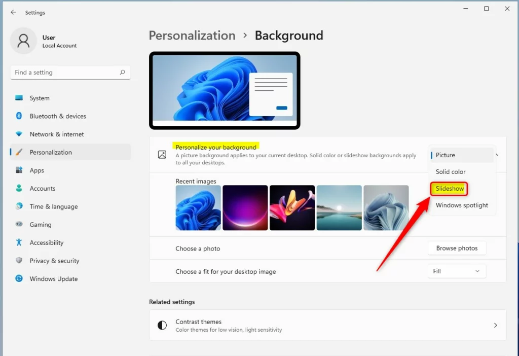The image size is (519, 356).
Task: Click the search magnifier icon
Action: (x=123, y=72)
